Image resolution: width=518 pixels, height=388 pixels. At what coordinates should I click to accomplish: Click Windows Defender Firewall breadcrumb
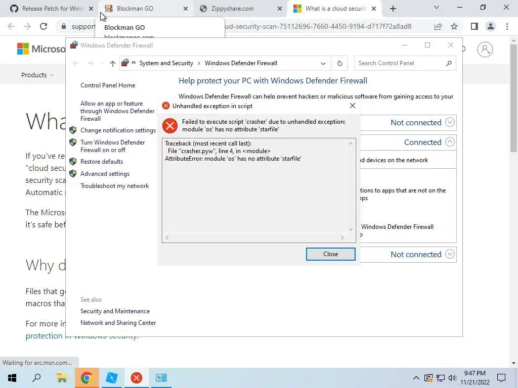241,63
